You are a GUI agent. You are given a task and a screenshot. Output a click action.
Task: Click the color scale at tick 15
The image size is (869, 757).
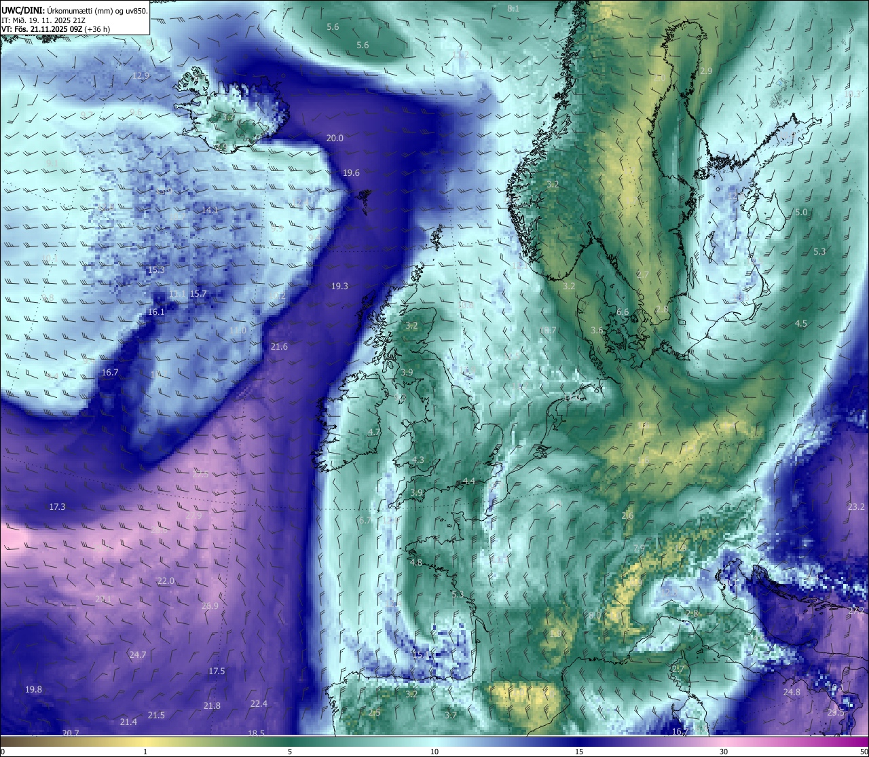(579, 752)
